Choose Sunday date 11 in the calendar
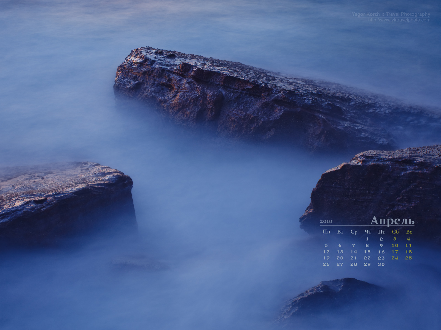This screenshot has height=330, width=441. click(x=408, y=245)
